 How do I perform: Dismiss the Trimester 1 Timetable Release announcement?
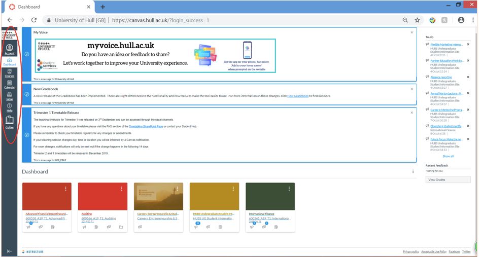pos(412,113)
